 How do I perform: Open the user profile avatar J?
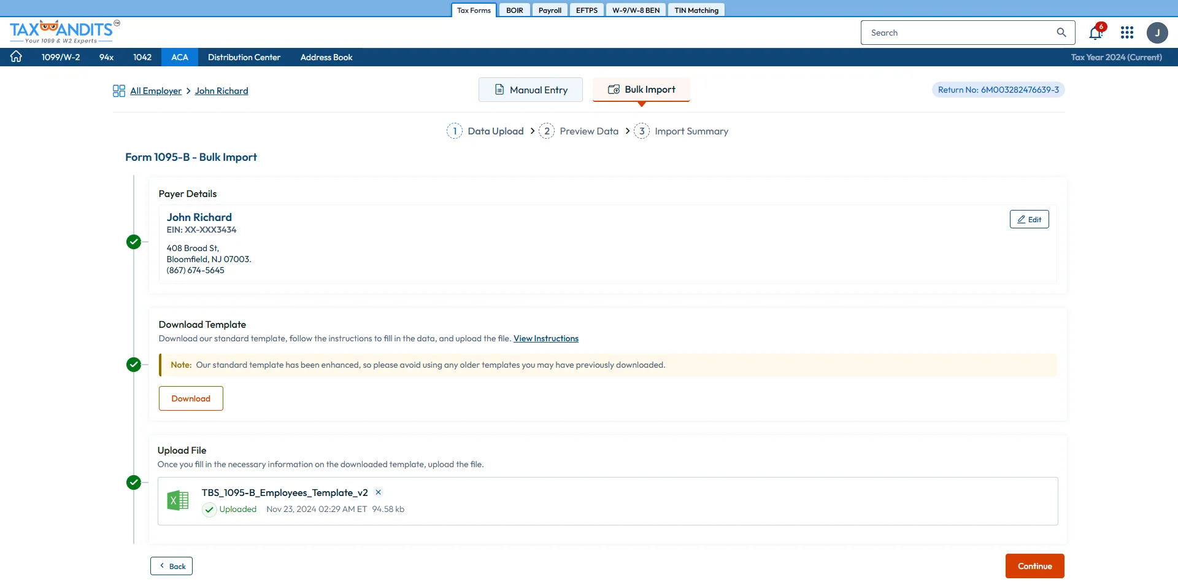click(1157, 33)
